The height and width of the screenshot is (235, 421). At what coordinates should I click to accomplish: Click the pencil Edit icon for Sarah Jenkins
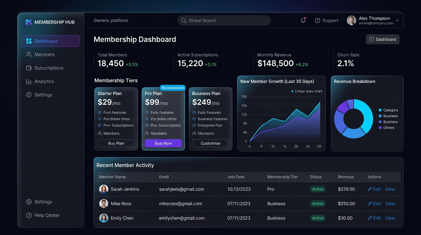tap(370, 189)
